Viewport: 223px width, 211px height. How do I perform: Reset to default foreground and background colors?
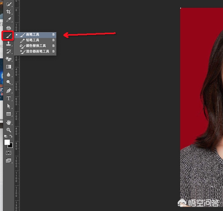pyautogui.click(x=5, y=136)
